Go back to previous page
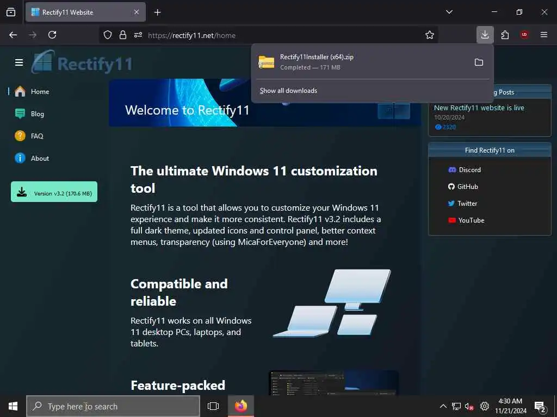 point(13,35)
